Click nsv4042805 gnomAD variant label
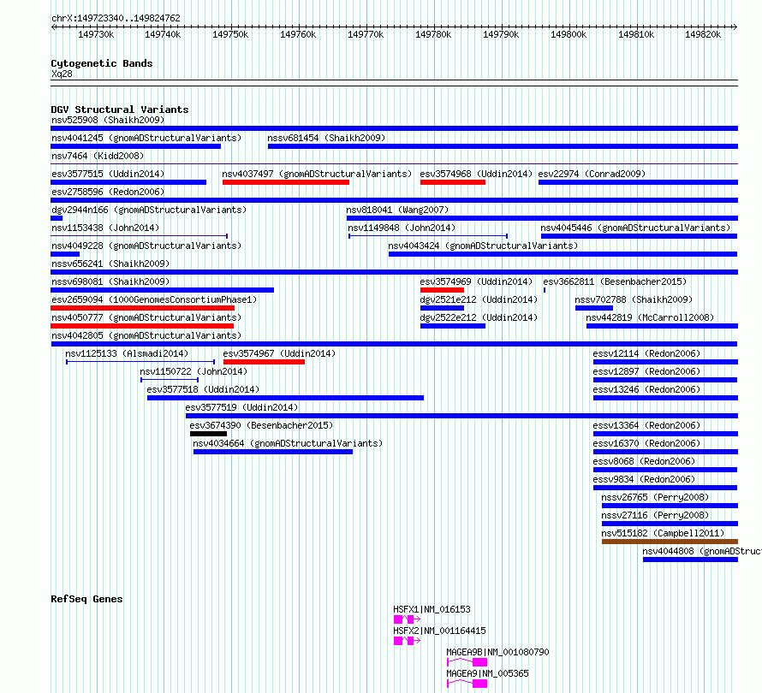762x693 pixels. (x=146, y=335)
